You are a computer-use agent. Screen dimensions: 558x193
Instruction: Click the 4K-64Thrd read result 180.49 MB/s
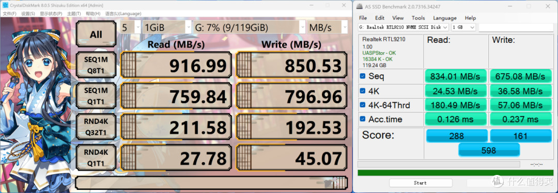[455, 105]
